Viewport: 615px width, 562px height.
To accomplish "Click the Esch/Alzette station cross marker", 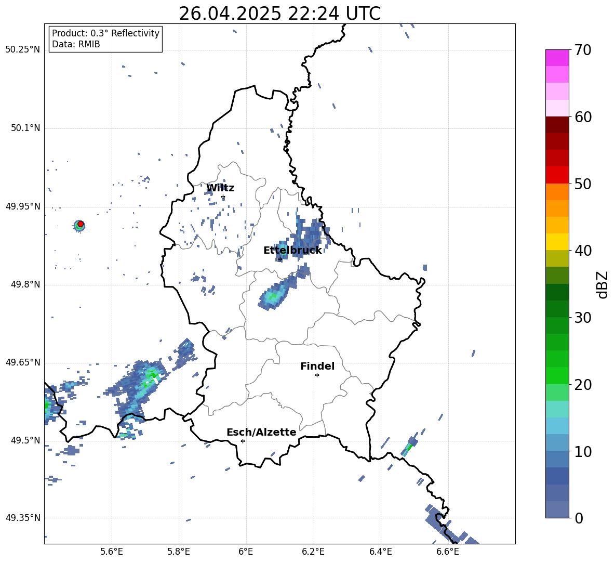I will [x=243, y=441].
